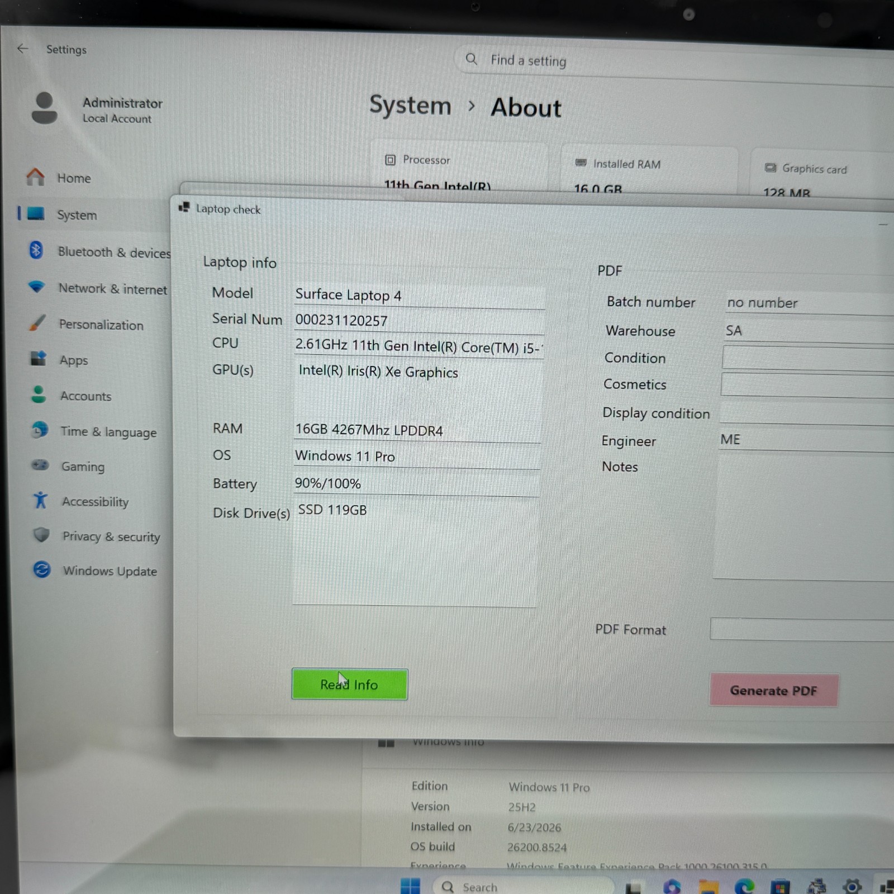Viewport: 894px width, 894px height.
Task: Click the Notes text area
Action: click(x=804, y=518)
